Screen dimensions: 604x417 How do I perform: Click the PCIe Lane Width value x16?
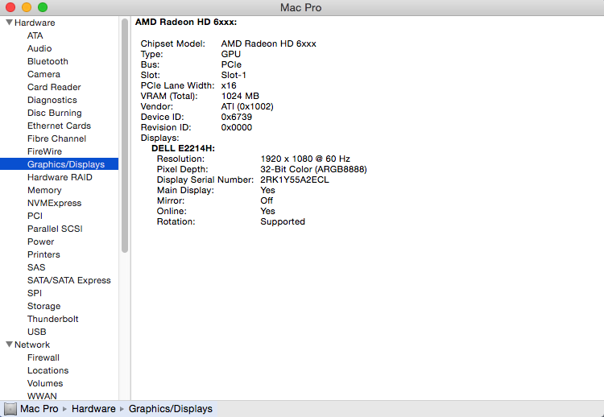pyautogui.click(x=229, y=85)
